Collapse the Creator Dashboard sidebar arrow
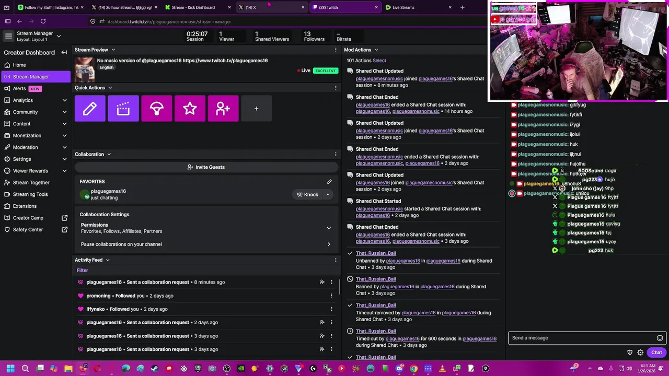The width and height of the screenshot is (669, 376). (64, 52)
